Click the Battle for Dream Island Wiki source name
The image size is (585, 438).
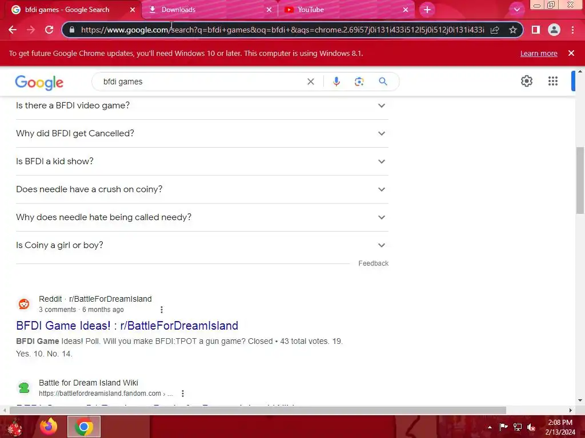click(x=89, y=383)
